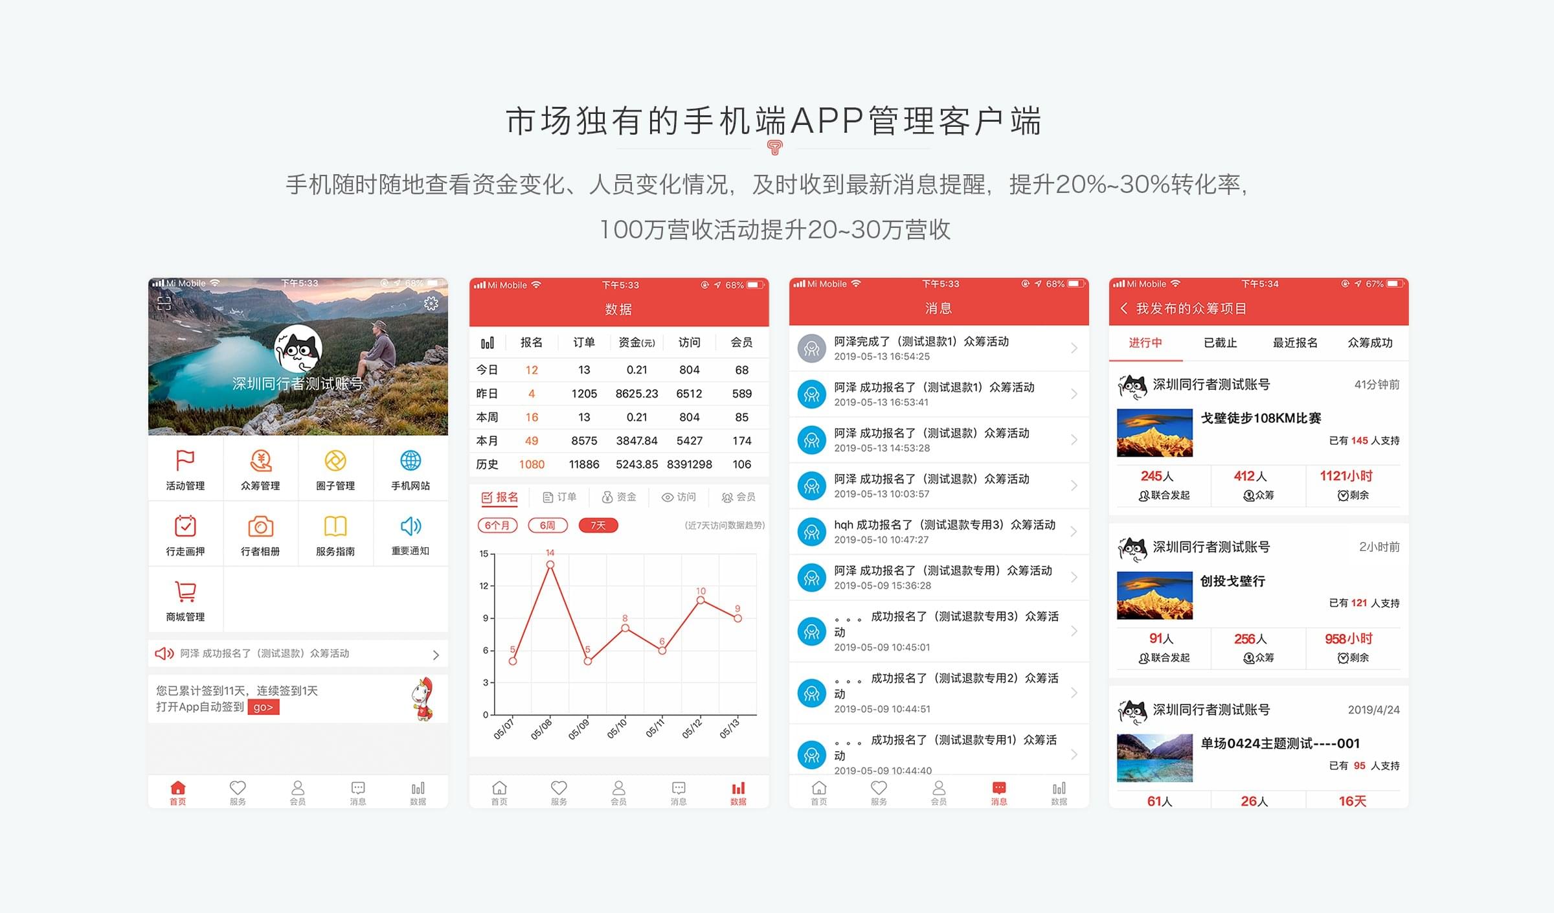Tap 会员 tab in home screen bottom bar
The image size is (1554, 913).
(x=298, y=793)
